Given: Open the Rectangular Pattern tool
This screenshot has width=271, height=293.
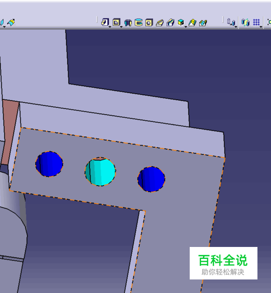Looking at the screenshot, I should 256,22.
